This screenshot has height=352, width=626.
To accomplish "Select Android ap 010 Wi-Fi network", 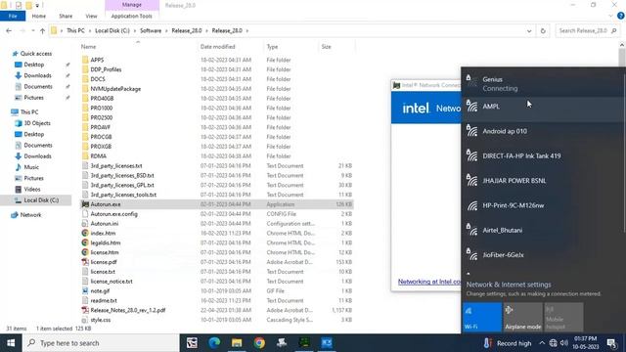I will tap(543, 131).
